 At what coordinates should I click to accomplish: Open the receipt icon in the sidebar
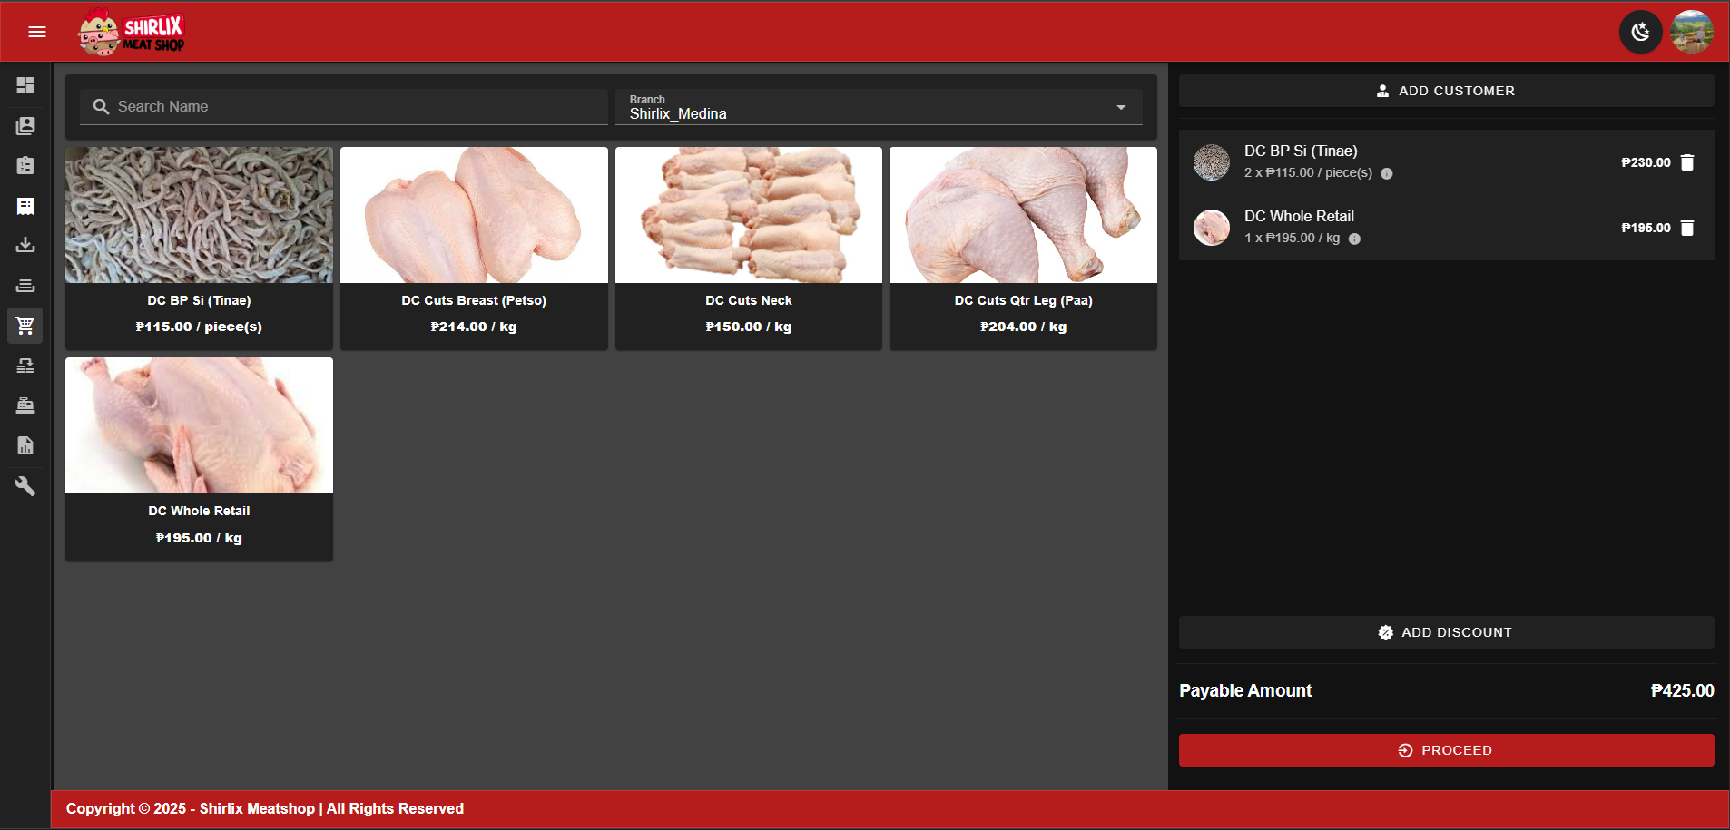pos(25,206)
